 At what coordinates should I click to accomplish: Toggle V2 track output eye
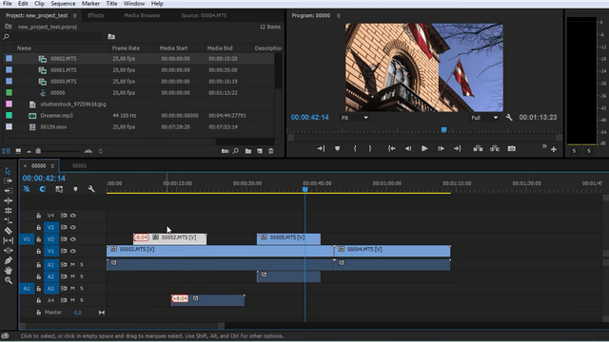coord(73,239)
